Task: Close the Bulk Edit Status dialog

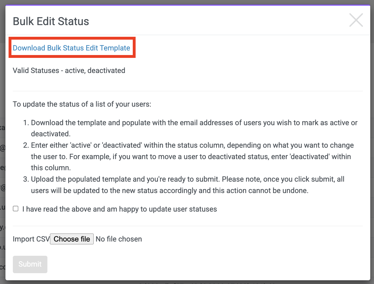Action: coord(356,20)
